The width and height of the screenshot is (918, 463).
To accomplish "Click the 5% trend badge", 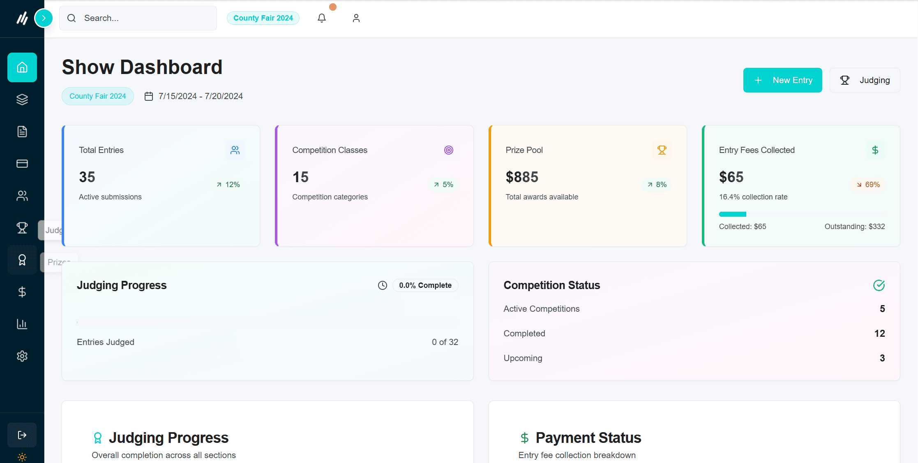I will click(444, 185).
